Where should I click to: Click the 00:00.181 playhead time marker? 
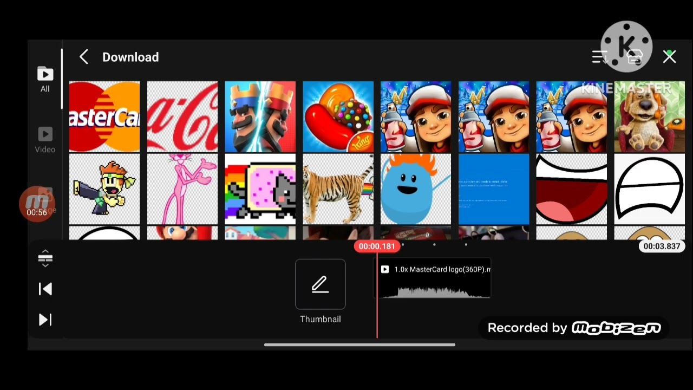[x=377, y=246]
